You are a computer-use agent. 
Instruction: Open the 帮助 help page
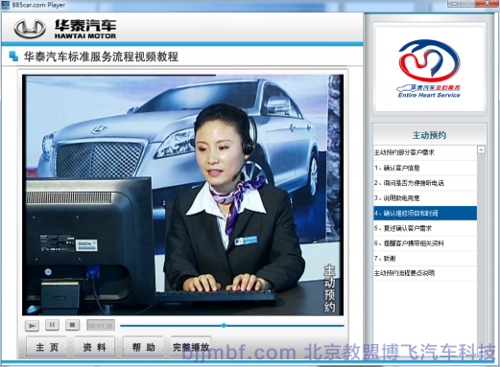[x=143, y=347]
